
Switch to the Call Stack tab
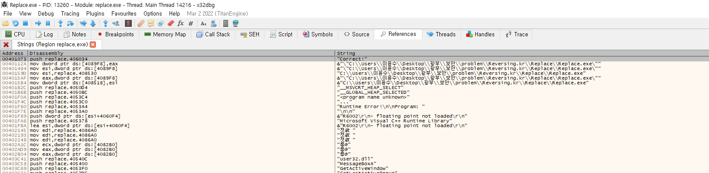(213, 34)
